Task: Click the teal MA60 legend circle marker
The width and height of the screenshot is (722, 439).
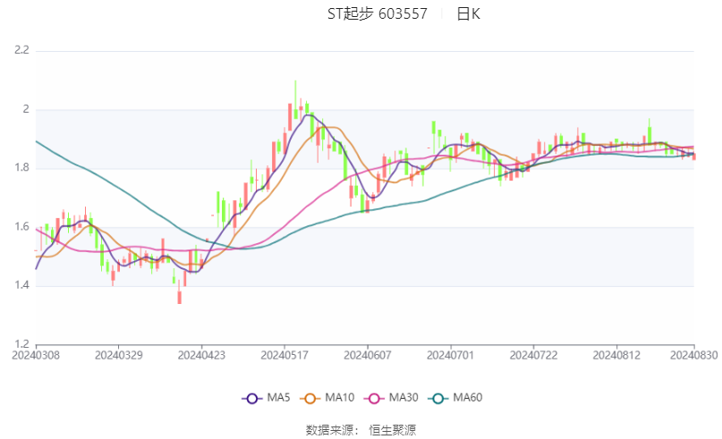Action: click(x=438, y=398)
